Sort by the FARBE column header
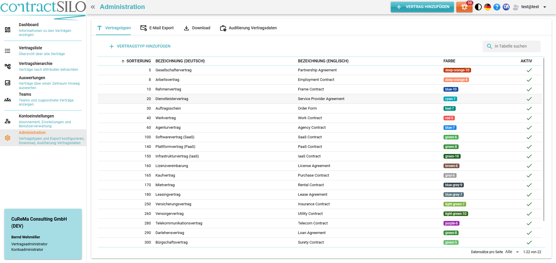The height and width of the screenshot is (263, 556). tap(449, 61)
